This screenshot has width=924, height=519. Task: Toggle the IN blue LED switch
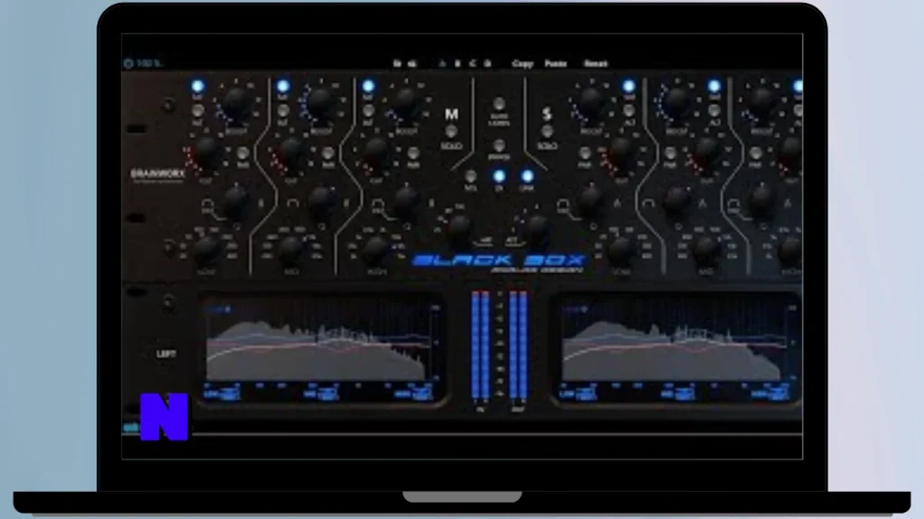(499, 176)
